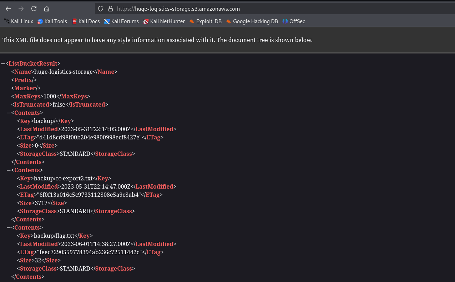Open the Kali Docs bookmark

pyautogui.click(x=86, y=21)
